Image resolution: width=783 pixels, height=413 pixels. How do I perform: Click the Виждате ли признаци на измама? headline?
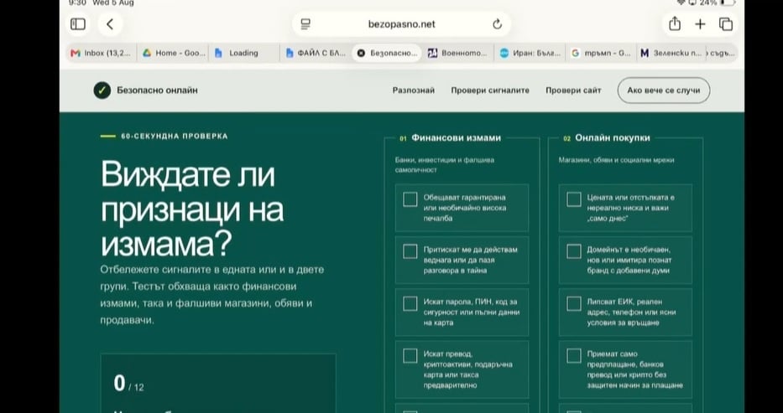(x=192, y=209)
